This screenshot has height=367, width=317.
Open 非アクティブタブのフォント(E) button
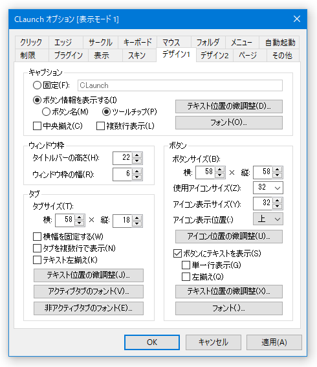pos(89,308)
